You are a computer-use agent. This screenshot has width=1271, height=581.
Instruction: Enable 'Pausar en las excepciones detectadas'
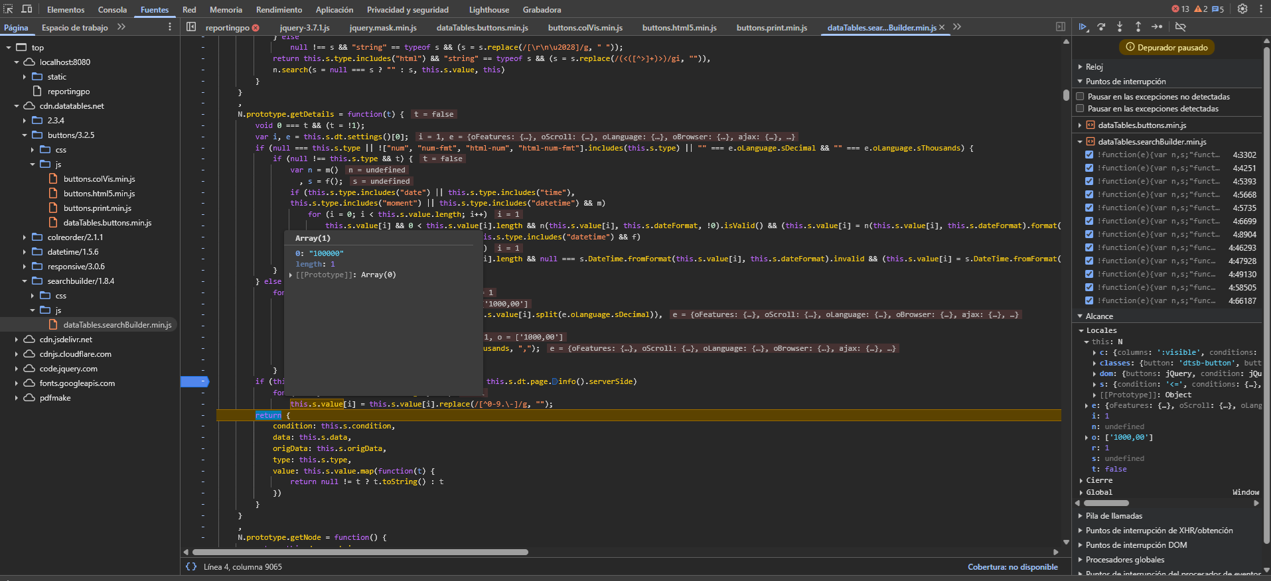pyautogui.click(x=1080, y=109)
